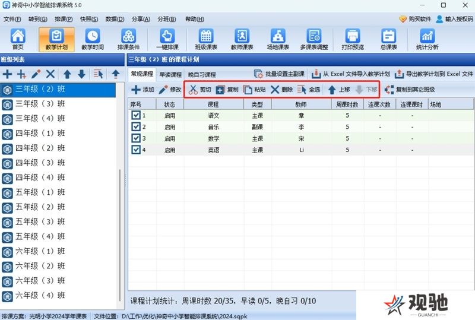Select the 常规课程 tab

142,74
